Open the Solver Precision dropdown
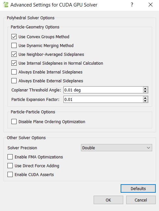 click(116, 148)
